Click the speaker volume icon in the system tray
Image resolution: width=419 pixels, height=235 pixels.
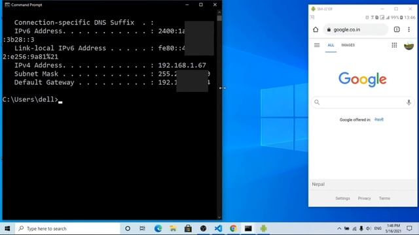(x=369, y=228)
